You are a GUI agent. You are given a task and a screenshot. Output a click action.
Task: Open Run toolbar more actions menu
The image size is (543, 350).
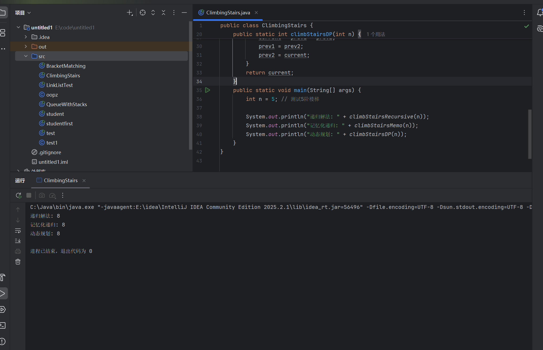click(63, 196)
